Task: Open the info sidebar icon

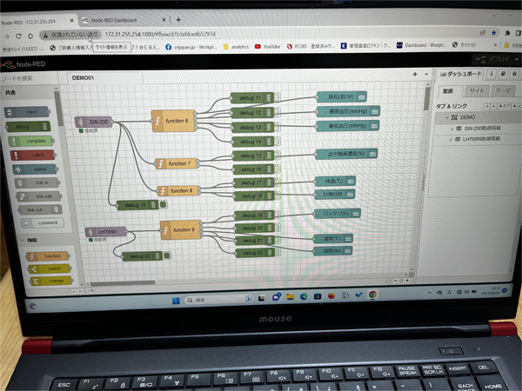Action: click(491, 74)
